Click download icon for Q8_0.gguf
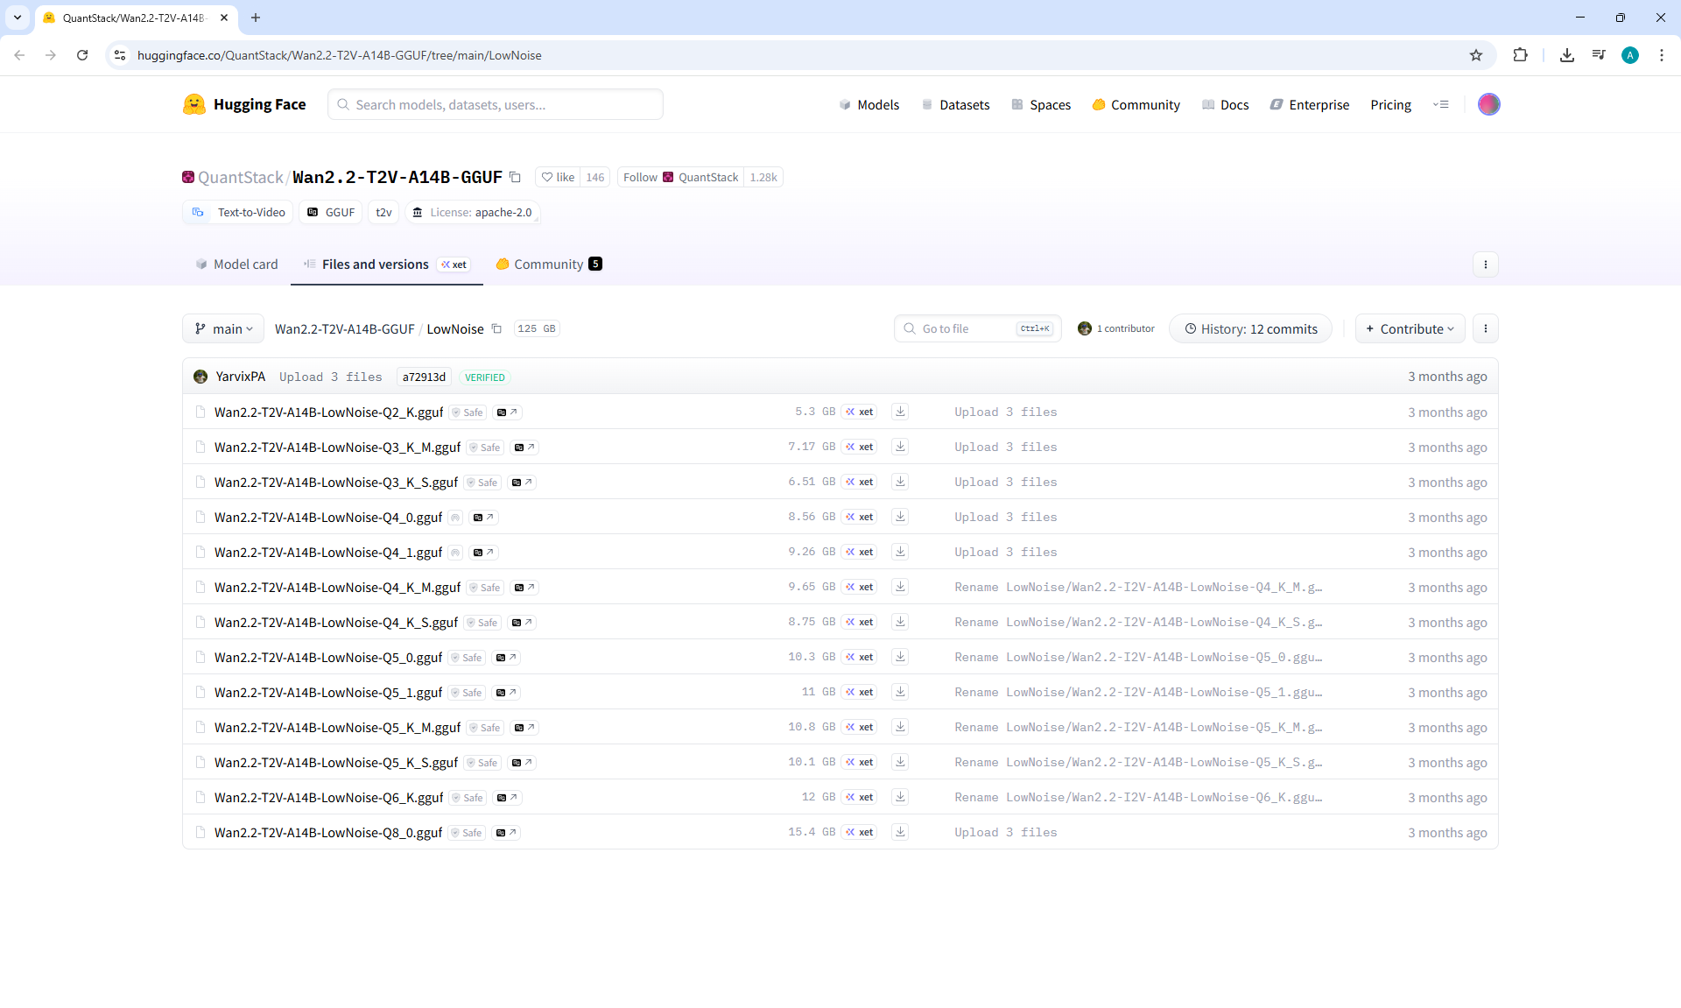The width and height of the screenshot is (1681, 1008). point(899,832)
